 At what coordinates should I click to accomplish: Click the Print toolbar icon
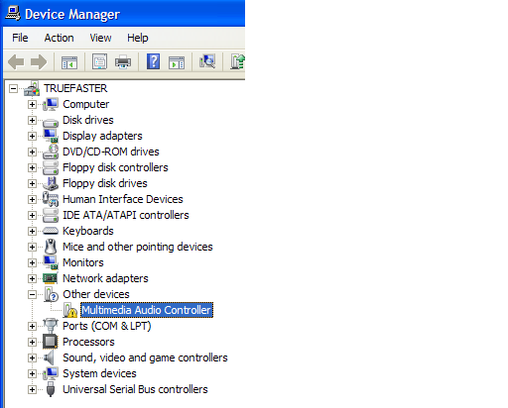click(x=123, y=61)
